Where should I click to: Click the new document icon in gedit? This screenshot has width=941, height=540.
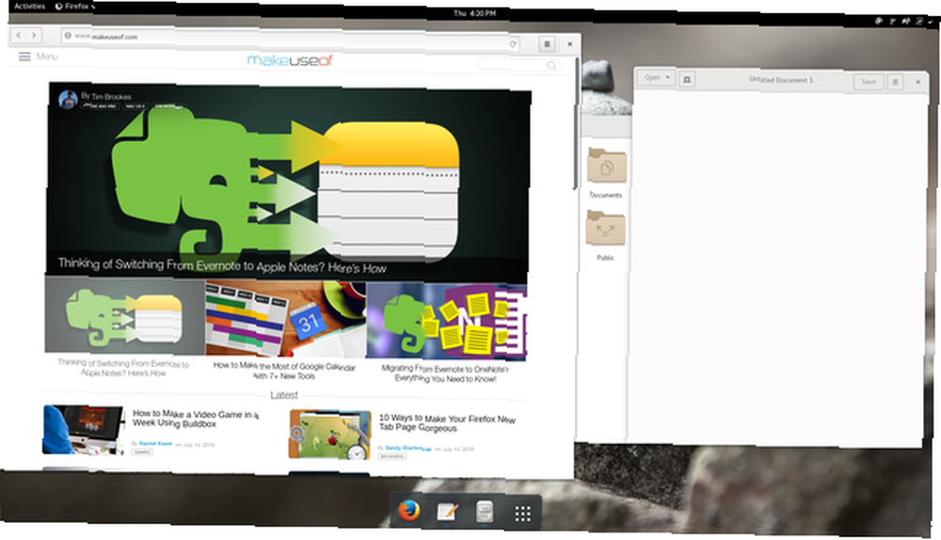pyautogui.click(x=687, y=79)
